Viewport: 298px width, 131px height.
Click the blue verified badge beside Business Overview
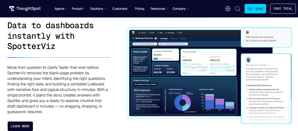tap(133, 38)
